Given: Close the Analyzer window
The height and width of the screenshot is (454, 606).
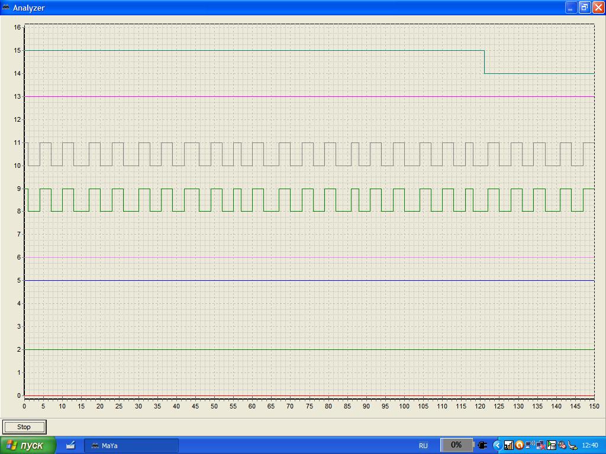Looking at the screenshot, I should [598, 7].
